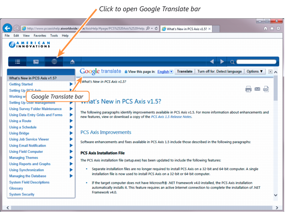Screen dimensions: 285x212
Task: Open address bar dropdown arrow
Action: pos(152,29)
